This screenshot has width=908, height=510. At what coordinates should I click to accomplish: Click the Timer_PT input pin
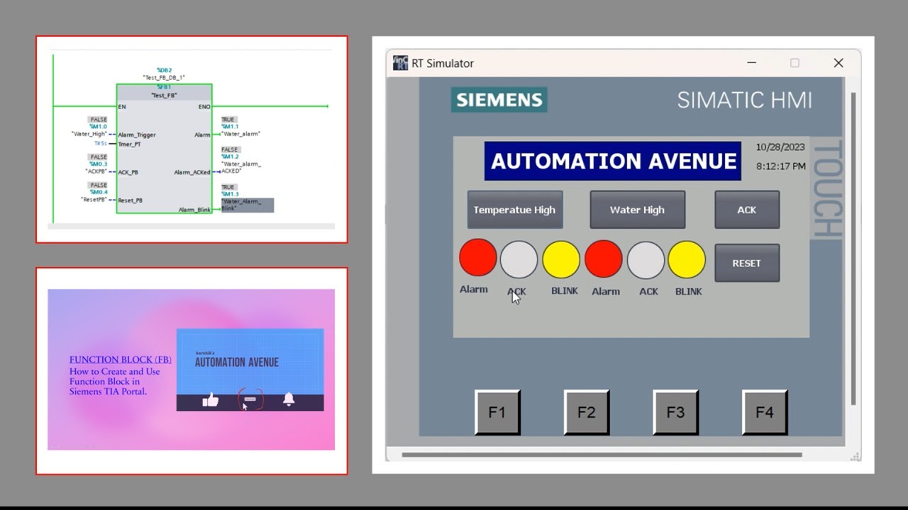[130, 144]
